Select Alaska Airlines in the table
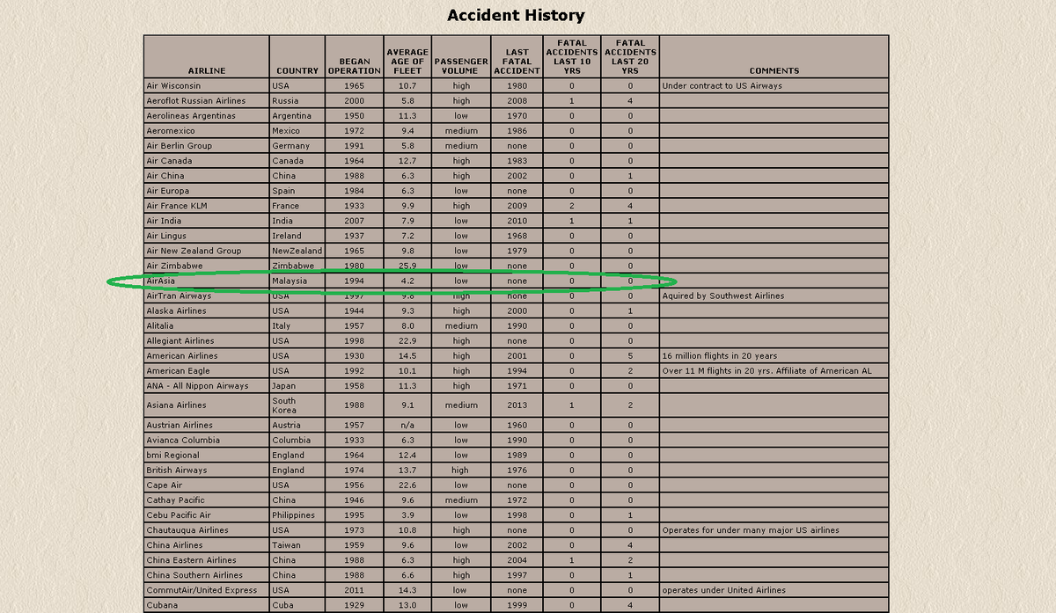Viewport: 1056px width, 613px height. (x=177, y=310)
